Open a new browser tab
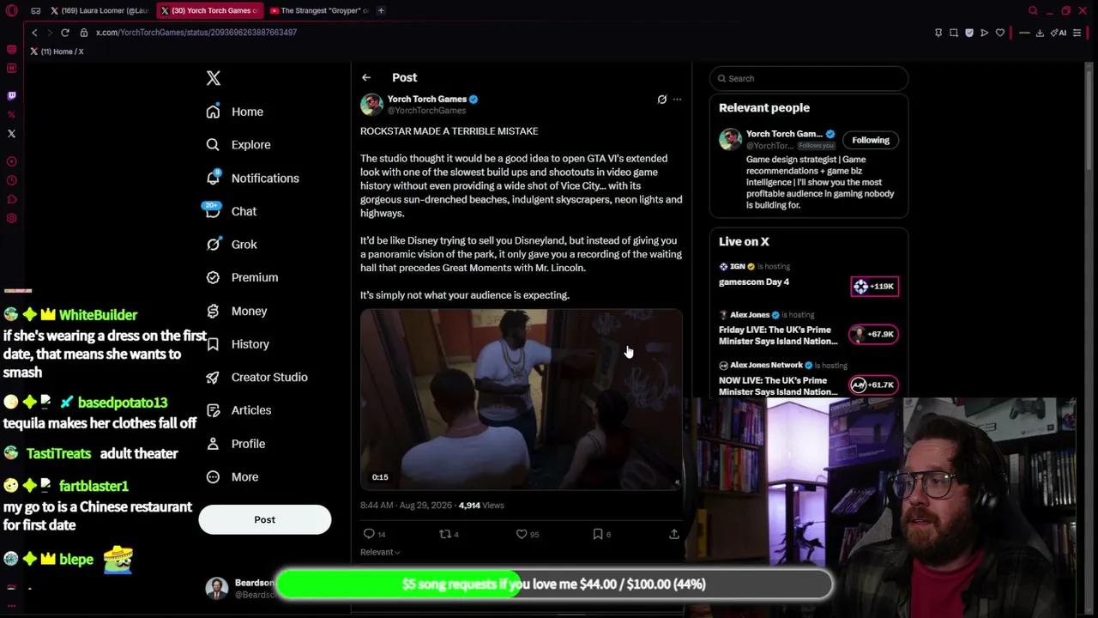This screenshot has height=618, width=1098. (x=382, y=10)
